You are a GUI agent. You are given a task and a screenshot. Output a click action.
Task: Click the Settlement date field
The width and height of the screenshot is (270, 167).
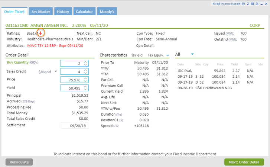pos(75,125)
